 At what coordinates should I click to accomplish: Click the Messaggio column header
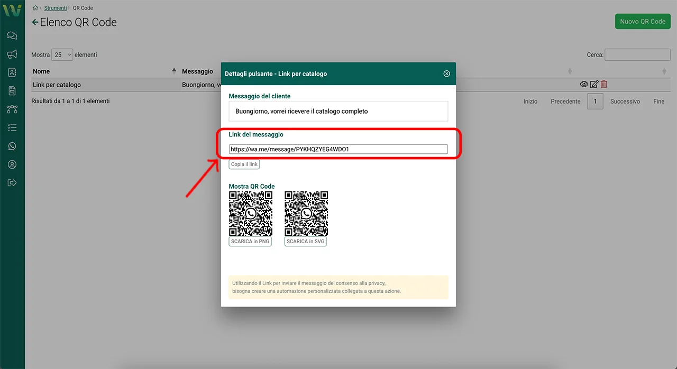point(197,71)
